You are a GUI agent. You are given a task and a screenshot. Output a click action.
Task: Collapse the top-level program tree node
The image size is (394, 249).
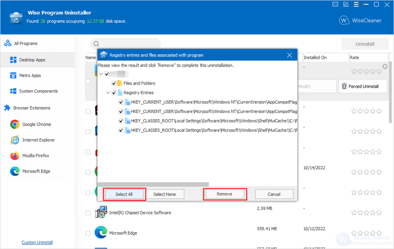click(101, 74)
